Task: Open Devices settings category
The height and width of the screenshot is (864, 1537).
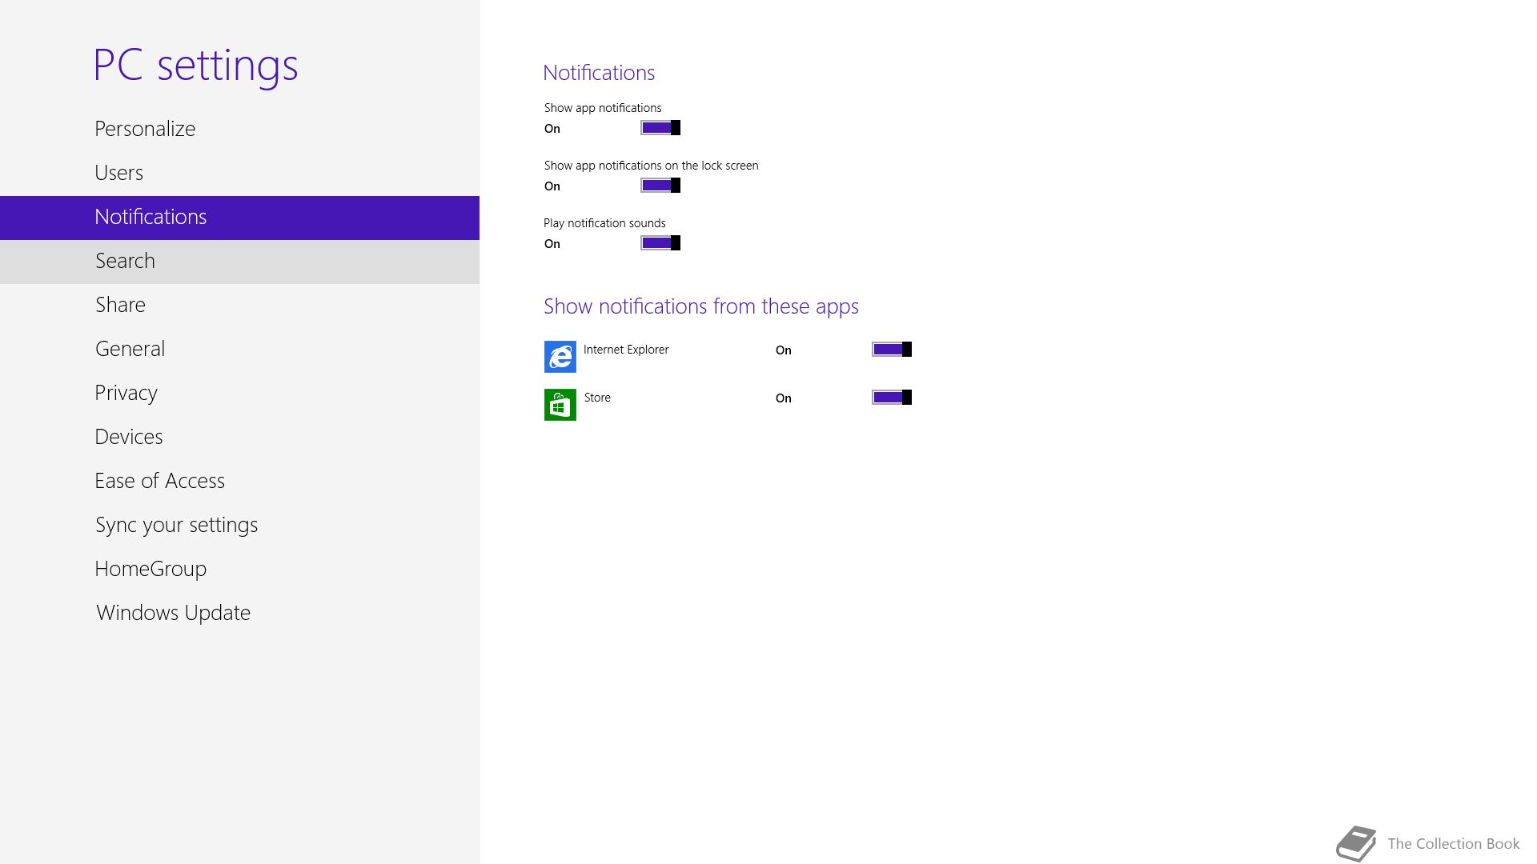Action: tap(239, 438)
